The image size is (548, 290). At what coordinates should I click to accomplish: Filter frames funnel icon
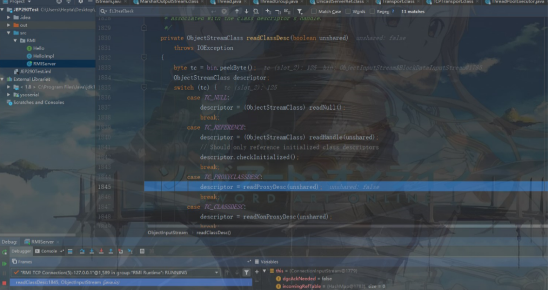(x=246, y=273)
